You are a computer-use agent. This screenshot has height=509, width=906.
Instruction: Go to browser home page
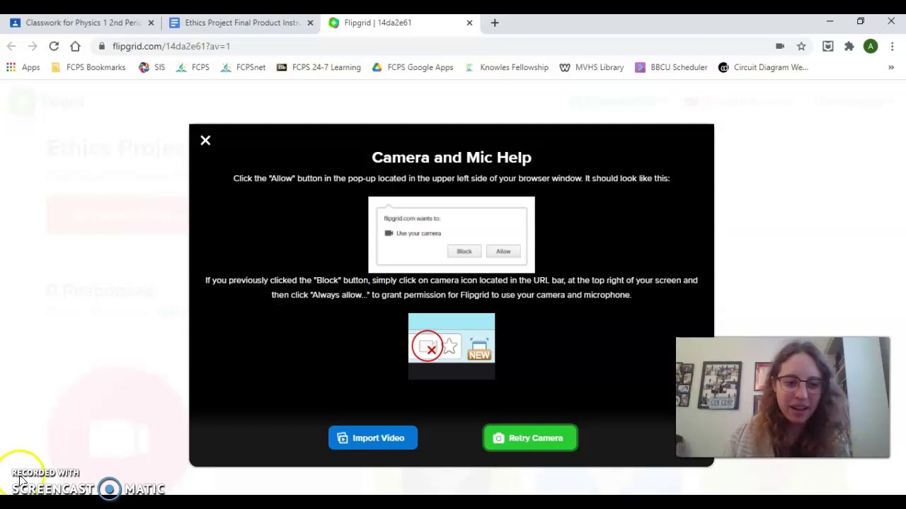click(75, 46)
